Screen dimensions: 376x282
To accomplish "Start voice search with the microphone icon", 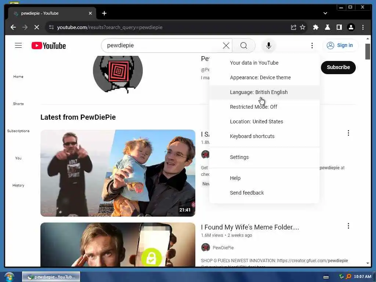I will 268,45.
